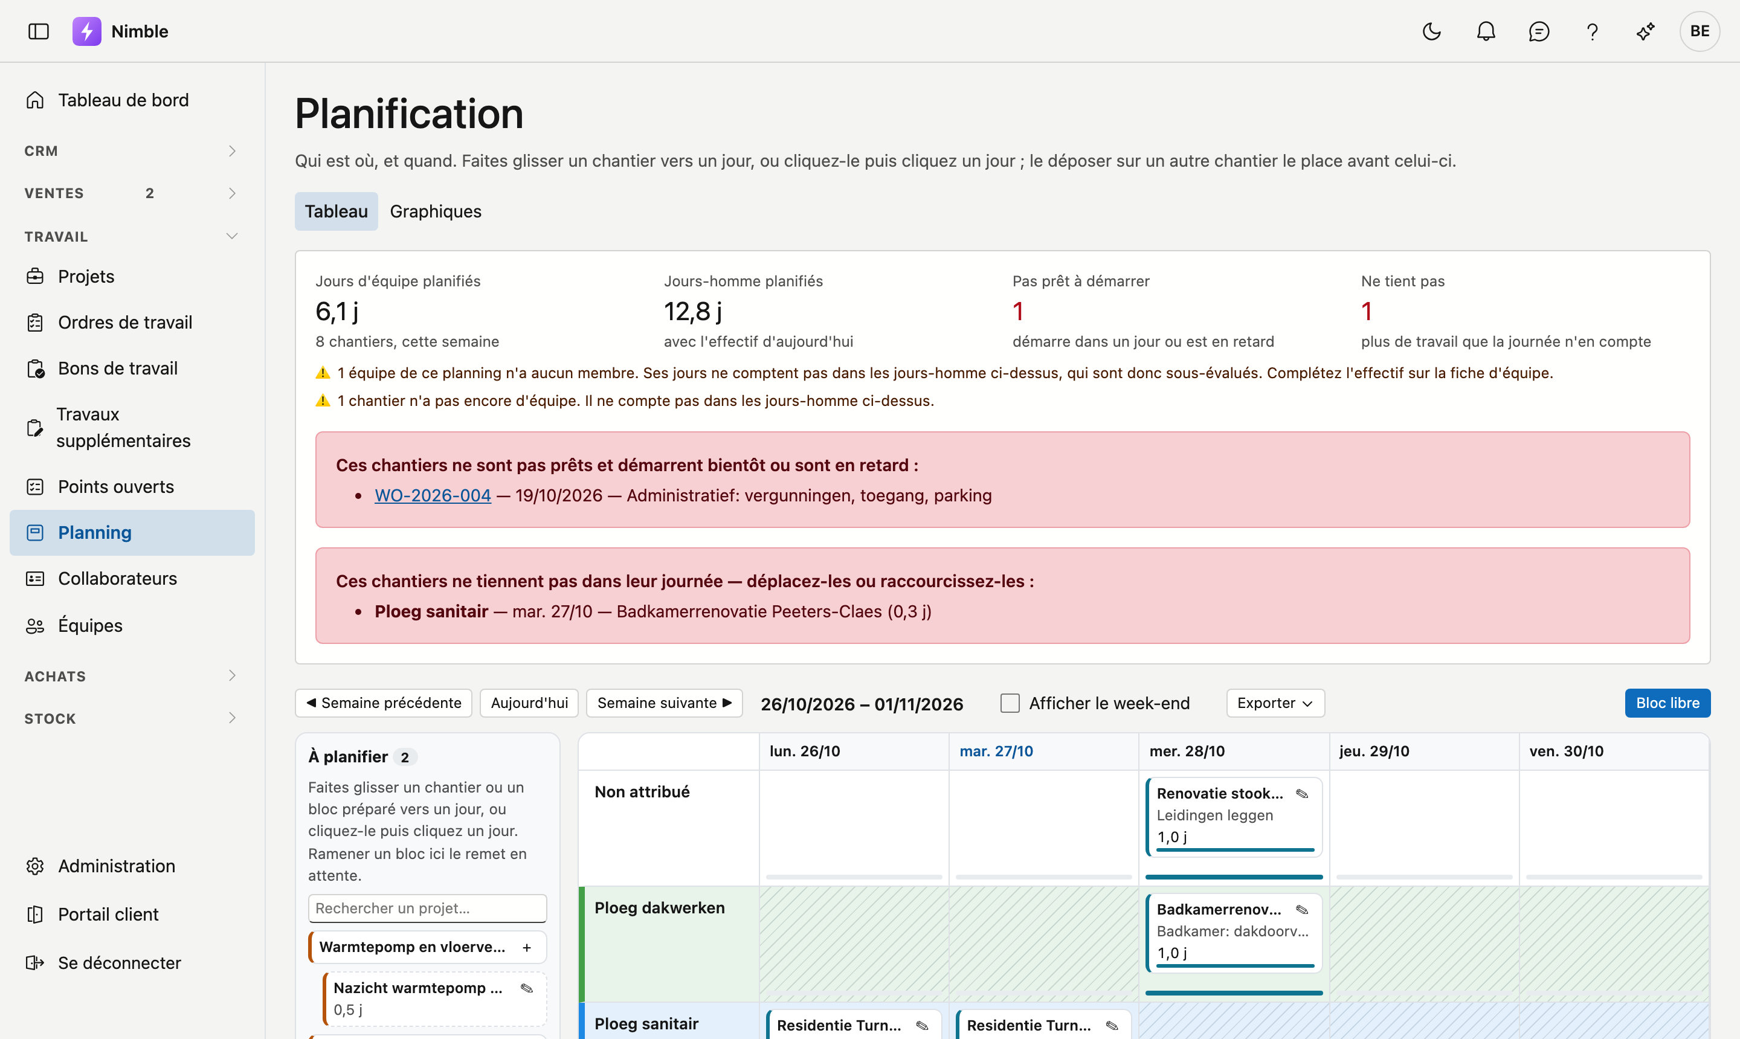Edit the Renovatie stook... block pencil icon
The image size is (1740, 1039).
pos(1303,793)
